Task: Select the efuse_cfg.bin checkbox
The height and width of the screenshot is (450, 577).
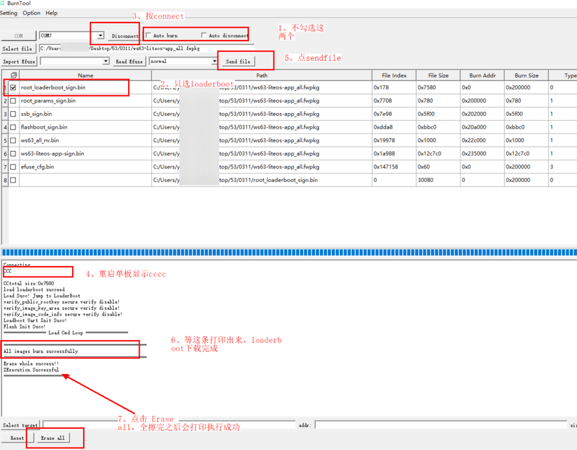Action: 14,166
